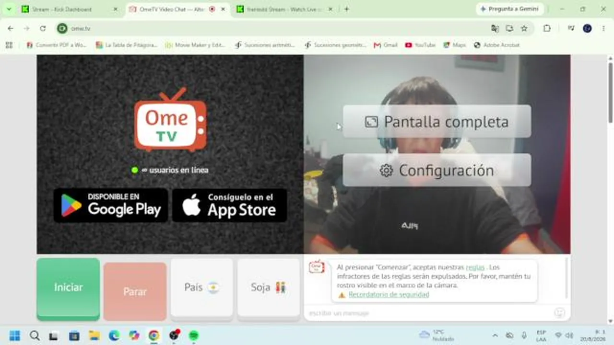Open Copilot from the taskbar
The width and height of the screenshot is (614, 345).
[134, 335]
